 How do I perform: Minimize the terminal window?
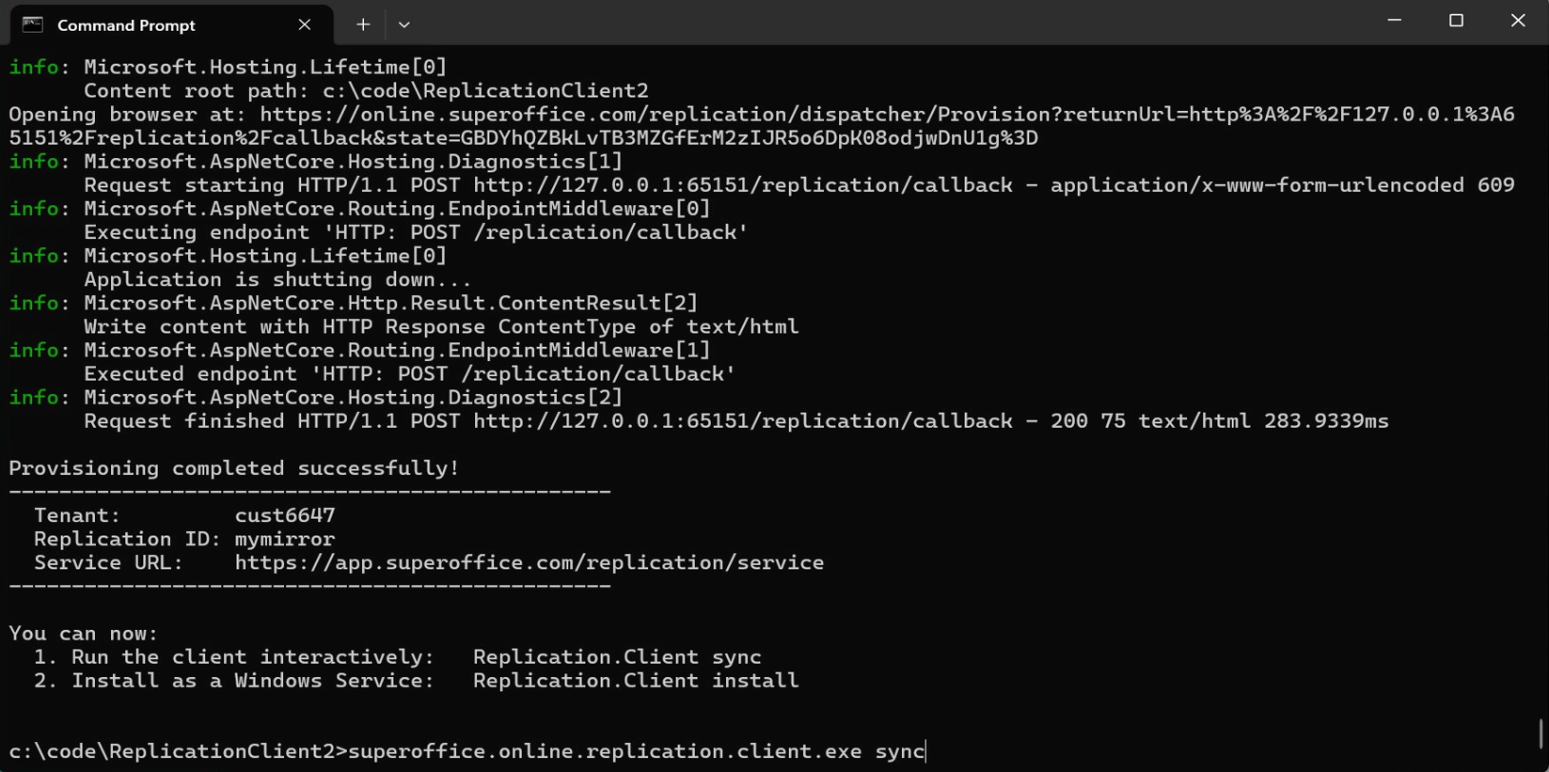tap(1395, 21)
